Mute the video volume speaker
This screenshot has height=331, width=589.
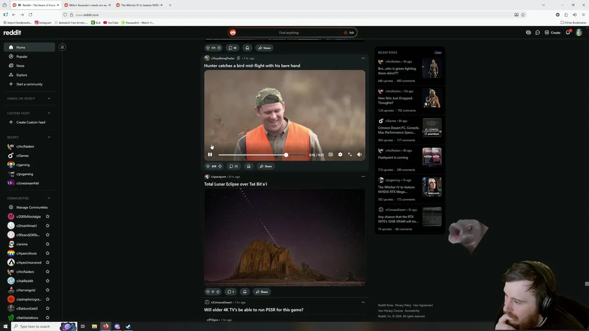(x=359, y=154)
